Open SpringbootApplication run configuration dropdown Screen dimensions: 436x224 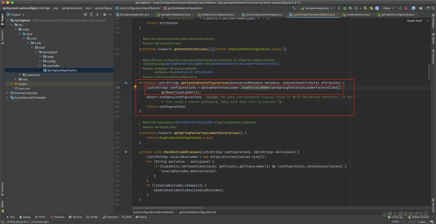(x=316, y=8)
